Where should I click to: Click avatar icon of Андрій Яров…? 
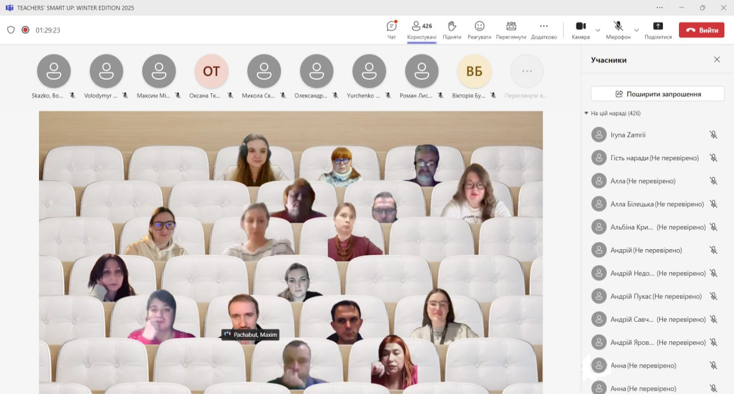pos(599,342)
